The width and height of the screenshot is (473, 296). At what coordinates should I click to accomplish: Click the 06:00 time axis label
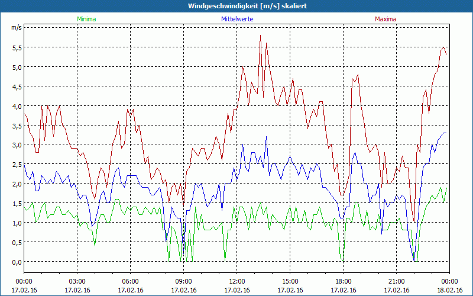coord(130,282)
